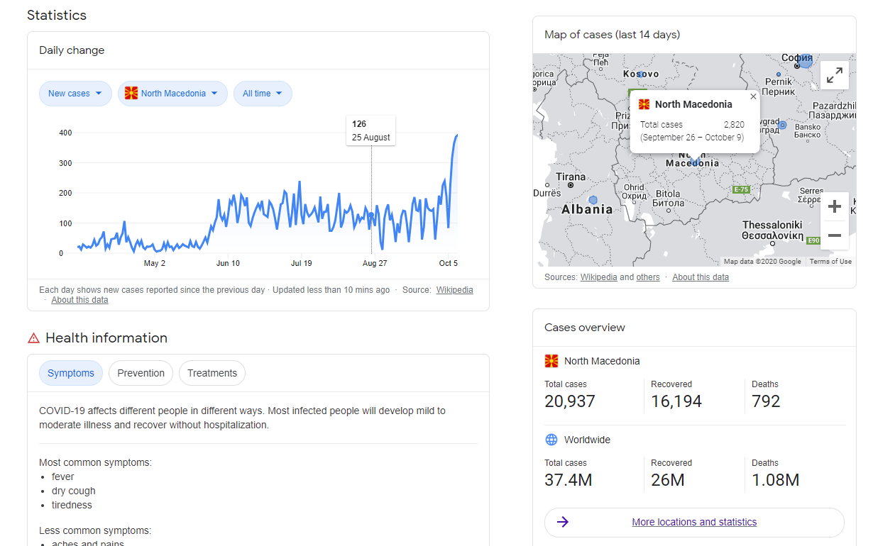Click the globe icon beside Worldwide

pos(551,440)
